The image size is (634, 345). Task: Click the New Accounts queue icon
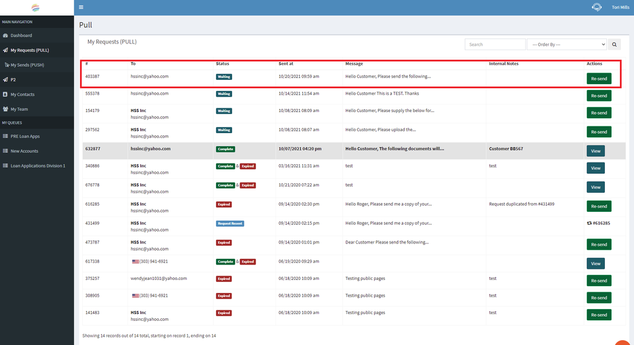point(5,151)
